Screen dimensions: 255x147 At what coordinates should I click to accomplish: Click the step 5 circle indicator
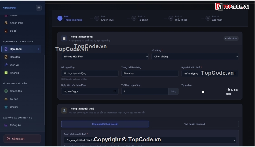[x=208, y=18]
